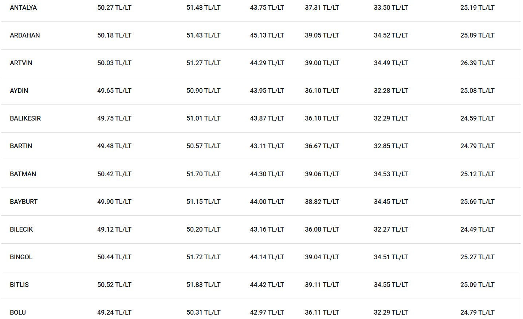Select the 24.49 TL/LT value in Bilecik row
523x319 pixels.
click(477, 229)
